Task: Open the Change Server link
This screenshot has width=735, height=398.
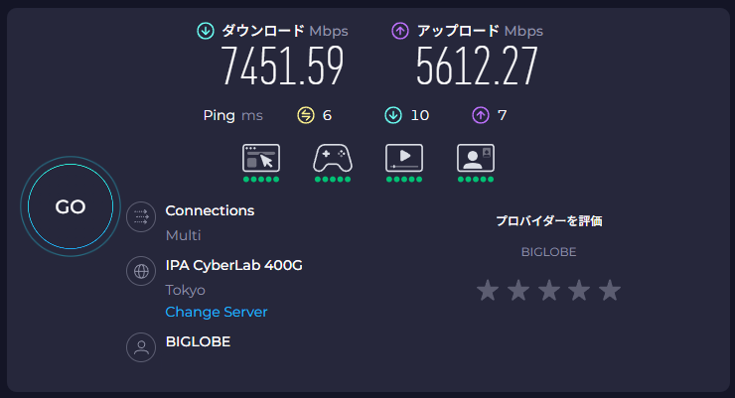Action: (x=217, y=312)
